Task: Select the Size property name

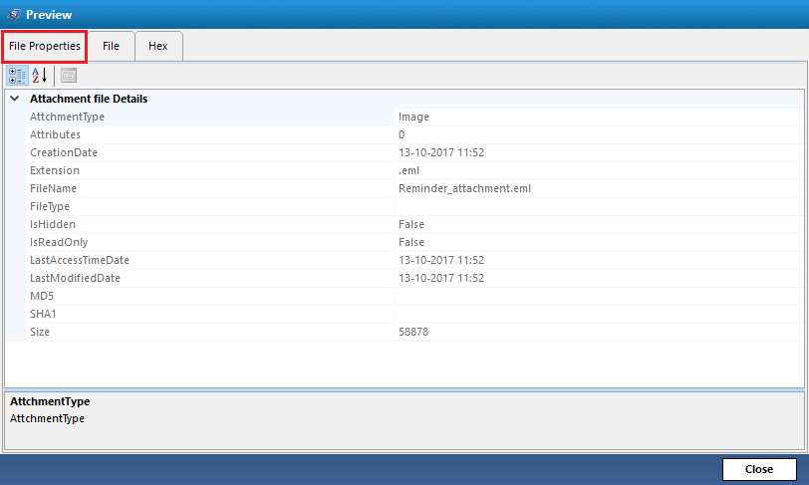Action: pos(40,332)
